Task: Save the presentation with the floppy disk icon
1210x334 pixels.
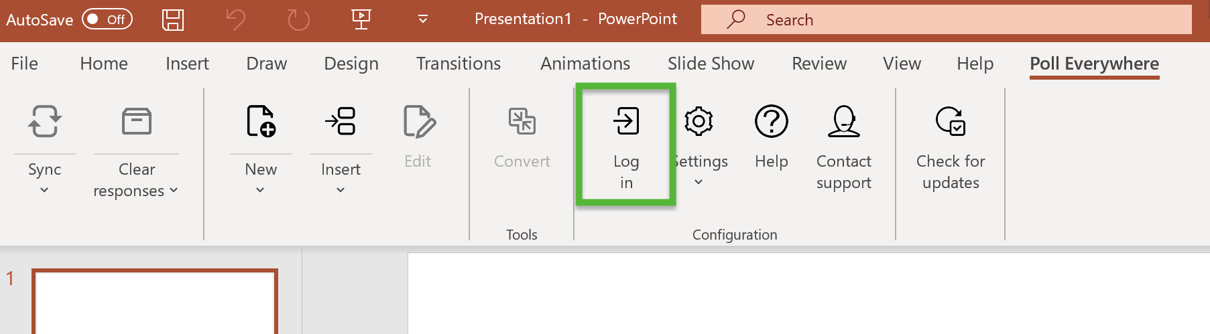Action: pos(173,19)
